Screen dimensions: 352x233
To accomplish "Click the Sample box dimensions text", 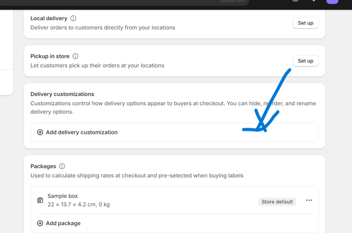I will [x=79, y=204].
